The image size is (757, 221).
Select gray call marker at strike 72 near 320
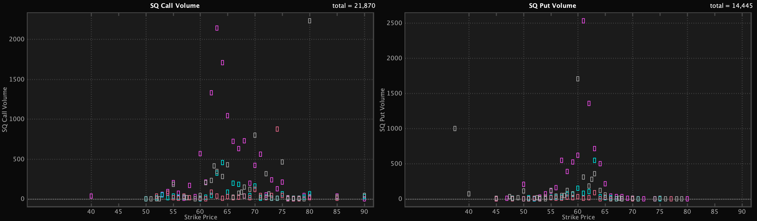click(x=266, y=174)
